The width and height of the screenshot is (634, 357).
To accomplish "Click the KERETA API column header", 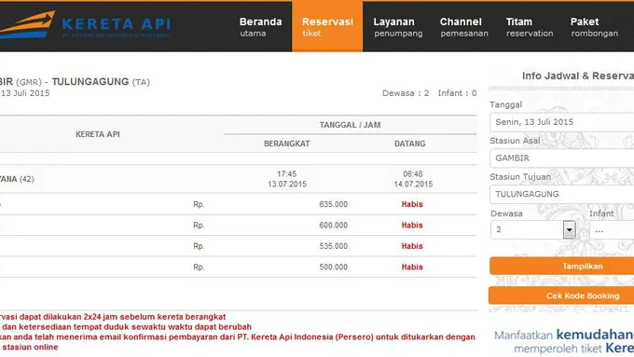I will click(98, 134).
